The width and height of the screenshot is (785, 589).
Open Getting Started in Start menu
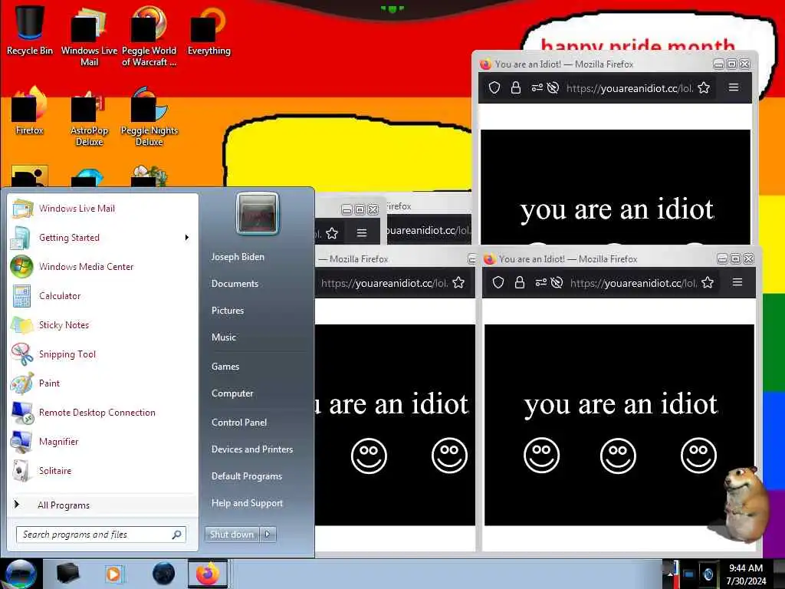pyautogui.click(x=103, y=238)
